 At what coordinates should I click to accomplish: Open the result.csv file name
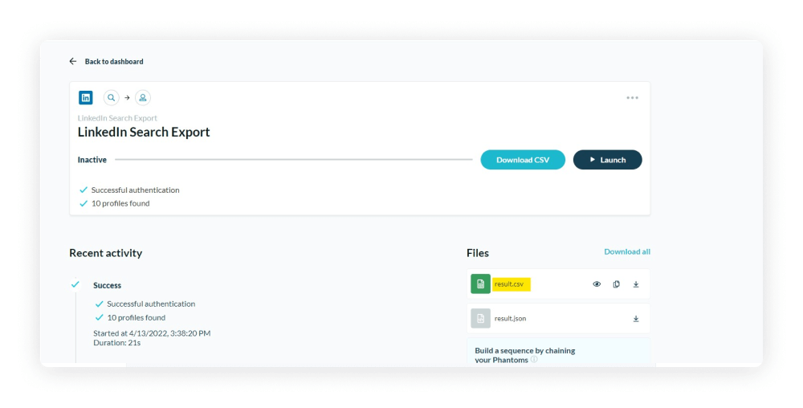pos(509,284)
